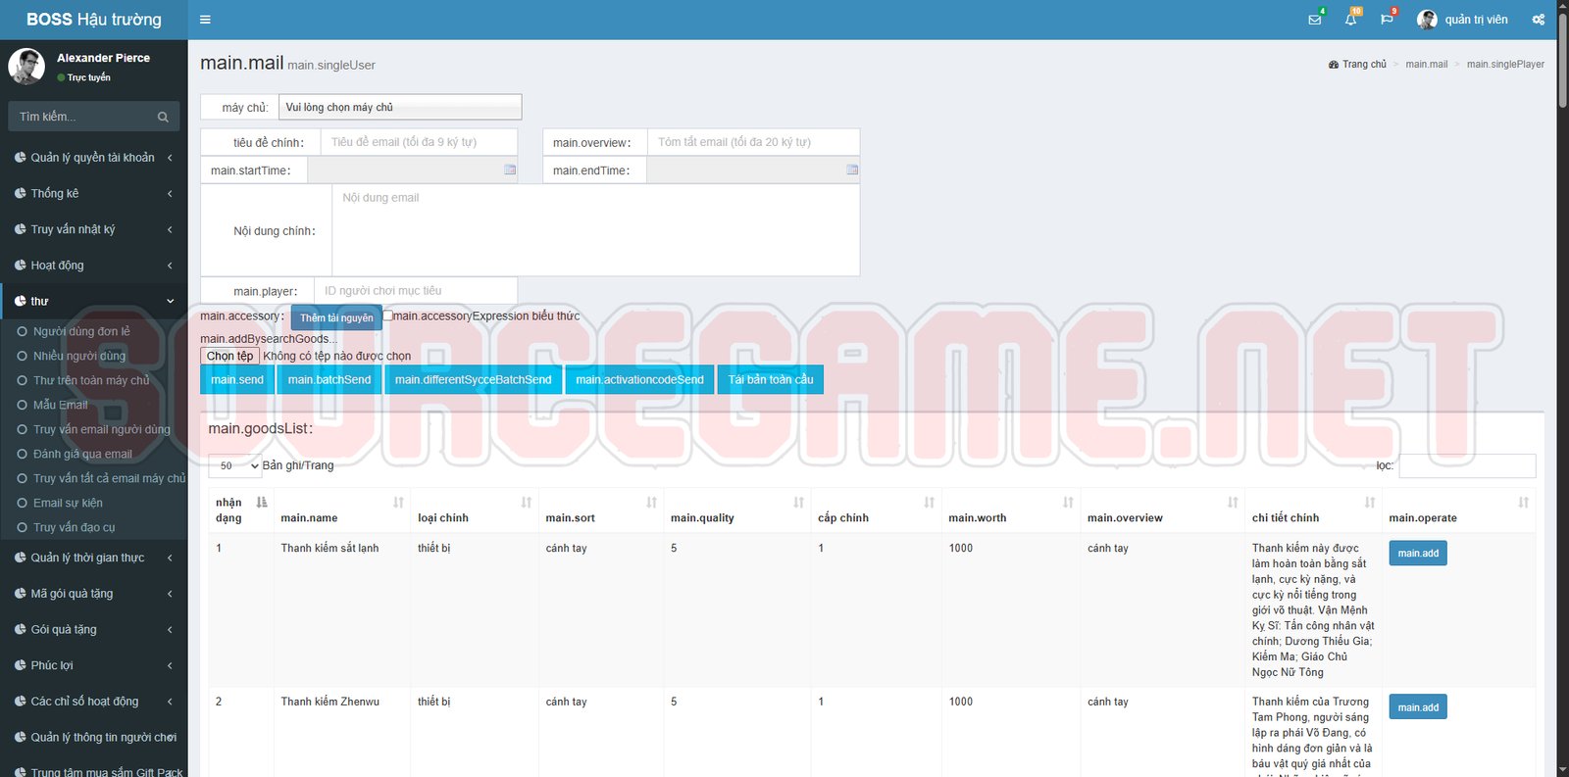Image resolution: width=1569 pixels, height=777 pixels.
Task: Open the mail envelope notifications icon
Action: tap(1315, 20)
